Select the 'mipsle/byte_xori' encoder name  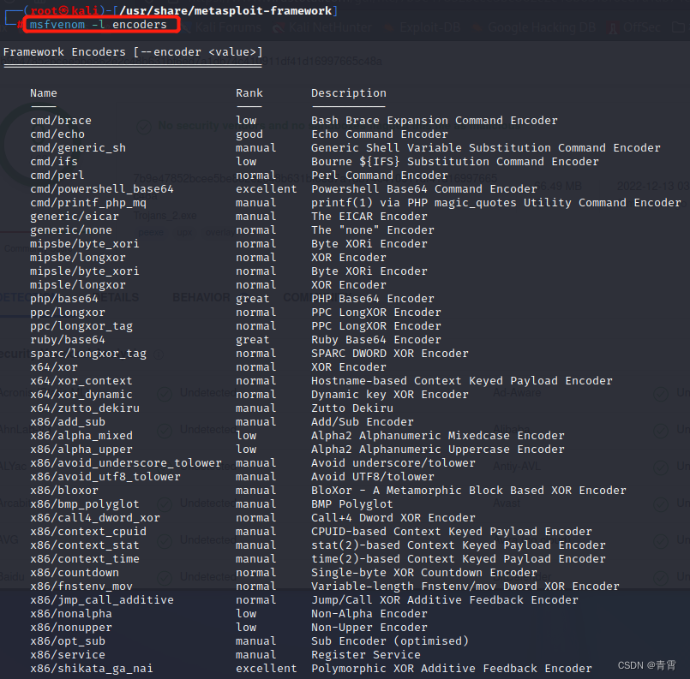pyautogui.click(x=85, y=271)
